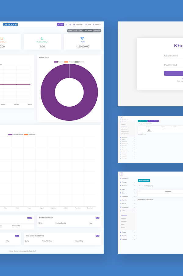Click the UserName field on login window
183x276 pixels.
[174, 56]
